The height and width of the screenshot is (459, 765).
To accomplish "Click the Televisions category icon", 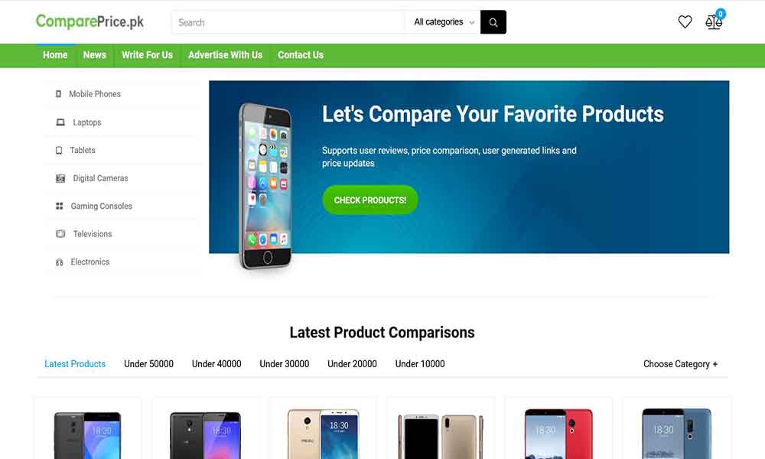I will pyautogui.click(x=60, y=233).
